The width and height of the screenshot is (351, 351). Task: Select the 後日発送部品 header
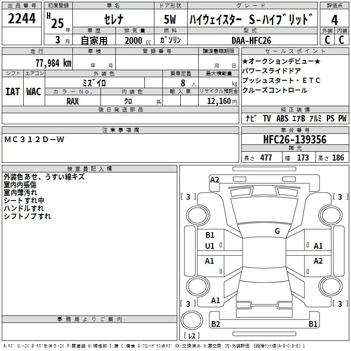[x=120, y=109]
